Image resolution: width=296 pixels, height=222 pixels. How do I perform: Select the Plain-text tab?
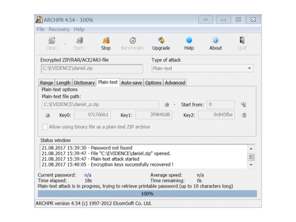108,82
